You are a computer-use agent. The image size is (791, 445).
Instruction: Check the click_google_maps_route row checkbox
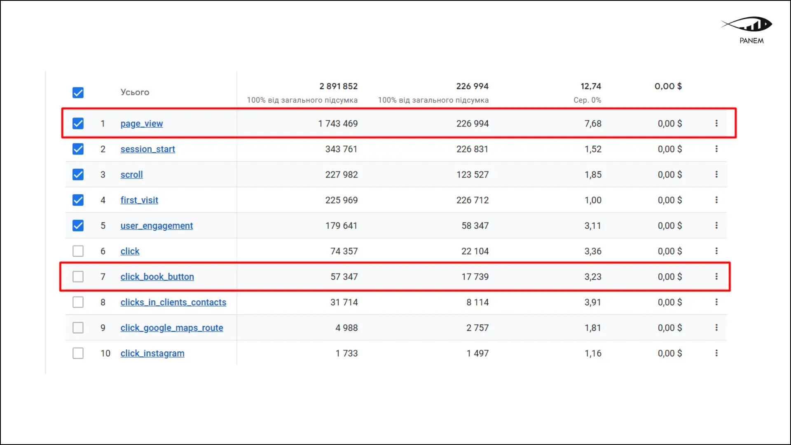pos(78,328)
